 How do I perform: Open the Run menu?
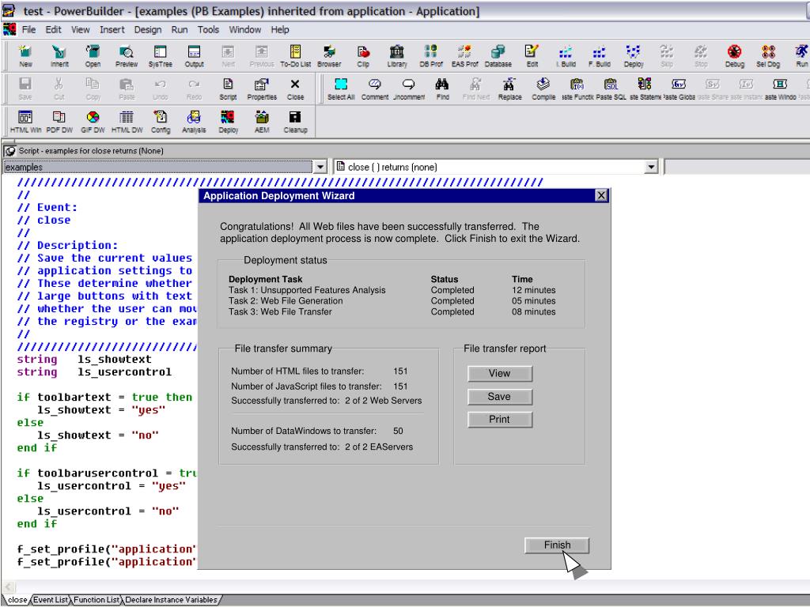pos(180,30)
